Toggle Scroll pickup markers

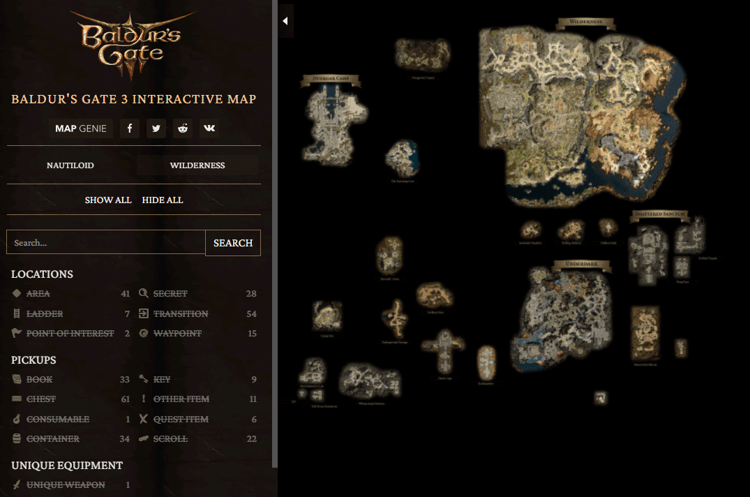point(197,438)
